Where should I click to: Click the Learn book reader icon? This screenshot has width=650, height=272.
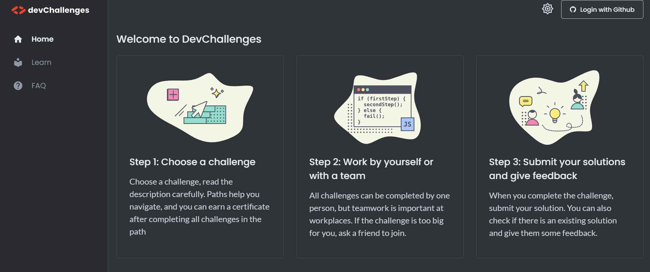18,62
